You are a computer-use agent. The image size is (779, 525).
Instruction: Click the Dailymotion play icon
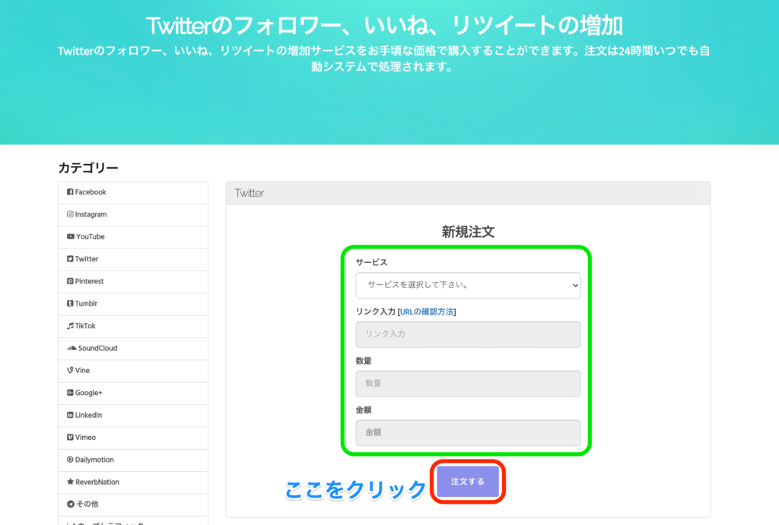70,460
